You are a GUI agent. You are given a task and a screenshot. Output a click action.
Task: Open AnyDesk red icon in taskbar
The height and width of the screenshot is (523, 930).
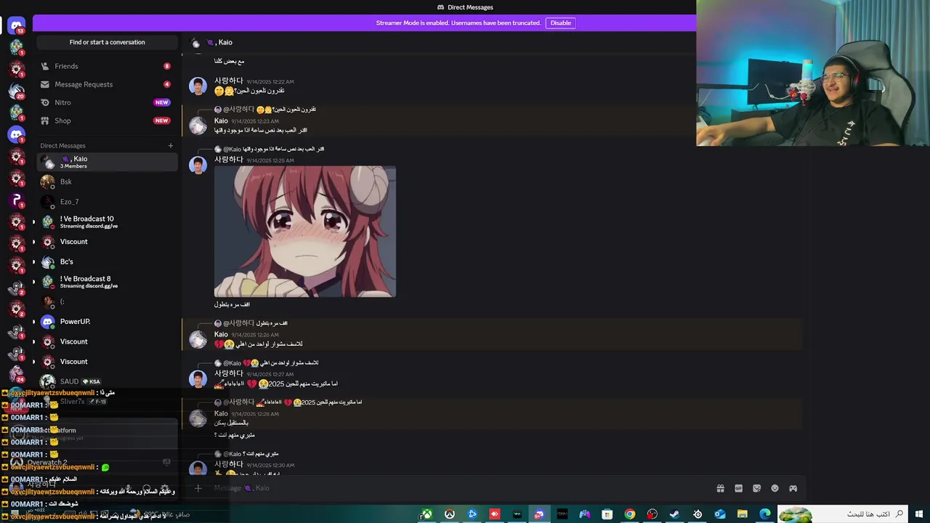495,514
